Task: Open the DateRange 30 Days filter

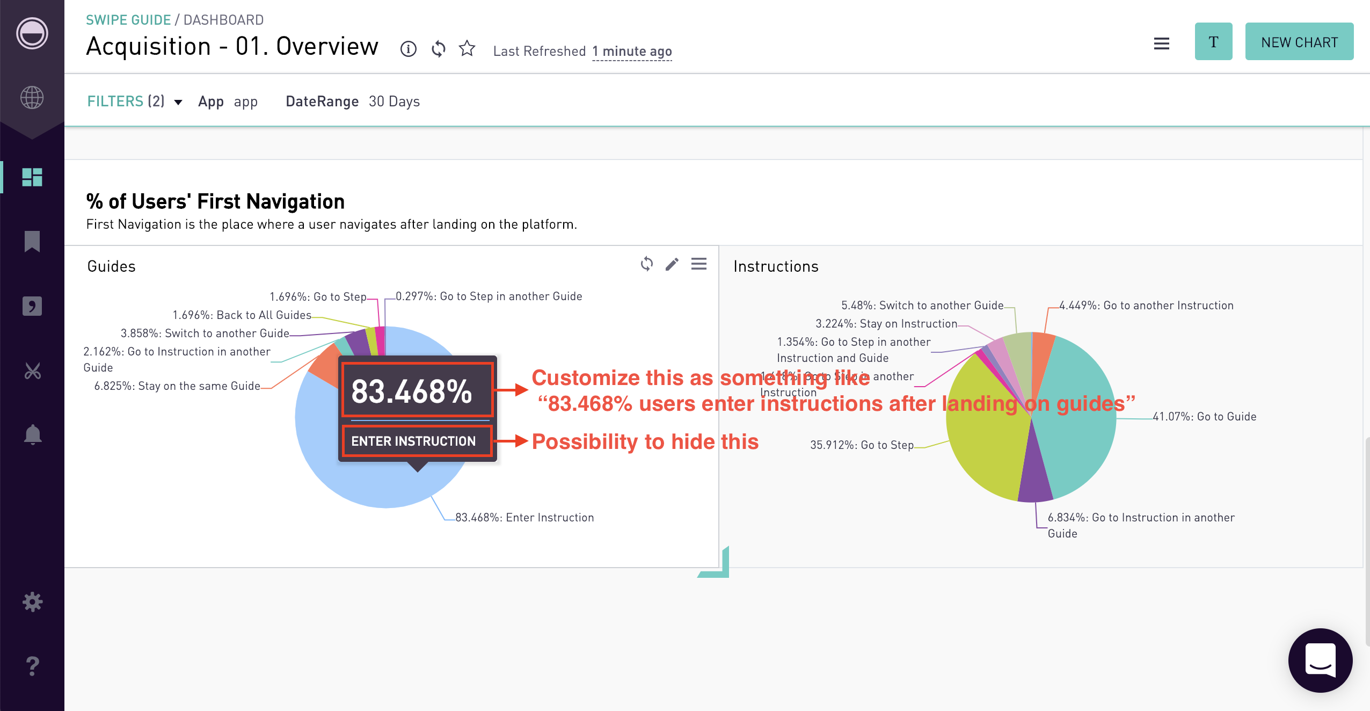Action: tap(353, 101)
